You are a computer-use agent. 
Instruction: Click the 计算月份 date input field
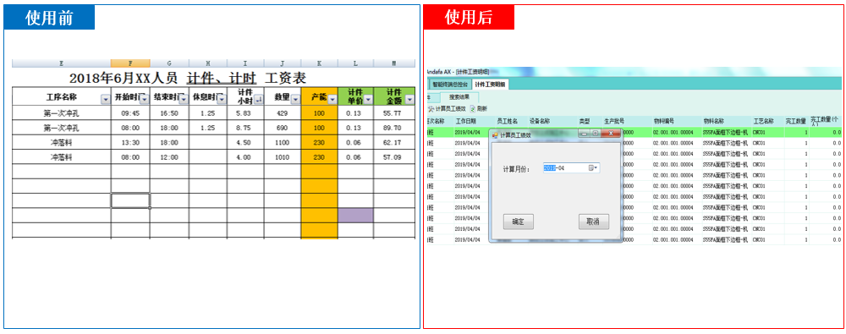[571, 168]
